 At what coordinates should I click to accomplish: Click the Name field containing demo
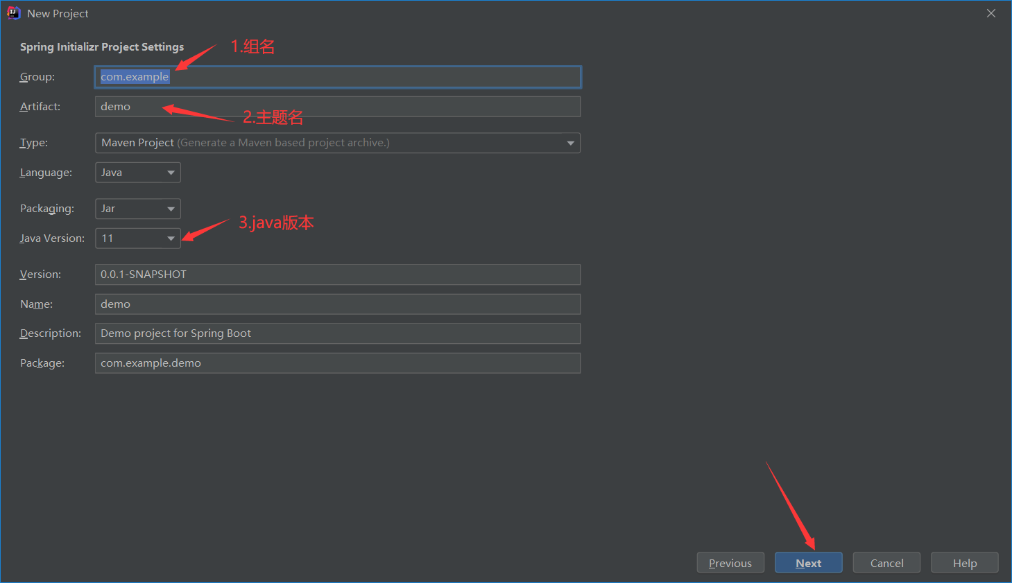[338, 304]
